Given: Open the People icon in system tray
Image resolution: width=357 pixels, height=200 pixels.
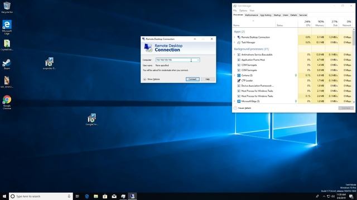Looking at the screenshot, I should pyautogui.click(x=317, y=196).
